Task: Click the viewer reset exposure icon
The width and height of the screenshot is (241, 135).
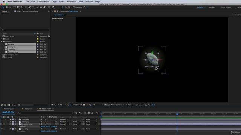Action: tap(149, 105)
